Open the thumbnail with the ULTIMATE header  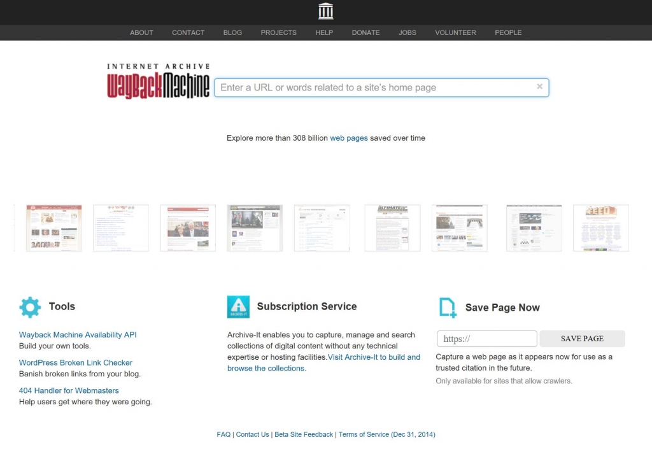coord(392,228)
